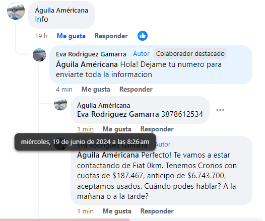Open Eva Rodriguez Gamarra author name link
Screen dimensions: 265x221
(x=91, y=54)
